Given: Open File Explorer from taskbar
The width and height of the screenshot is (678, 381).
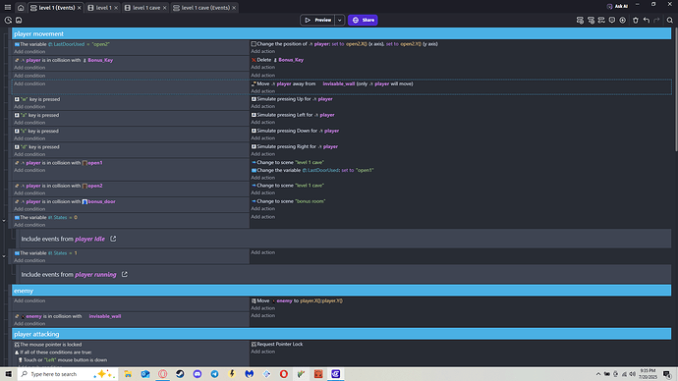Looking at the screenshot, I should coord(128,374).
